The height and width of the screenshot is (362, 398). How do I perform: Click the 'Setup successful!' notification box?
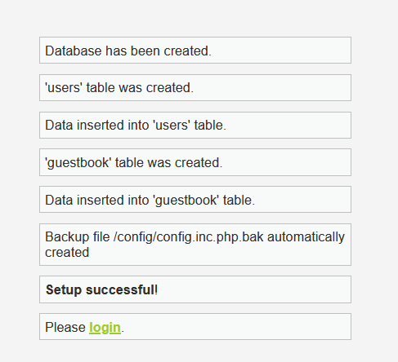(195, 289)
